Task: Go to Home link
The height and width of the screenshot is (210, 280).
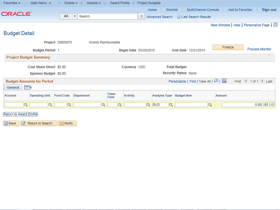Action: click(152, 10)
